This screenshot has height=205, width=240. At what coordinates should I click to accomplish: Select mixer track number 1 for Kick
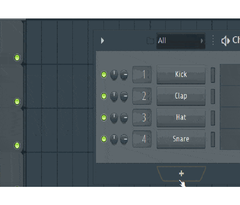pyautogui.click(x=142, y=75)
